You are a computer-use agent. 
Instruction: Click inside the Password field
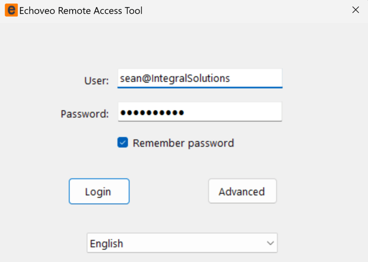[x=199, y=112]
